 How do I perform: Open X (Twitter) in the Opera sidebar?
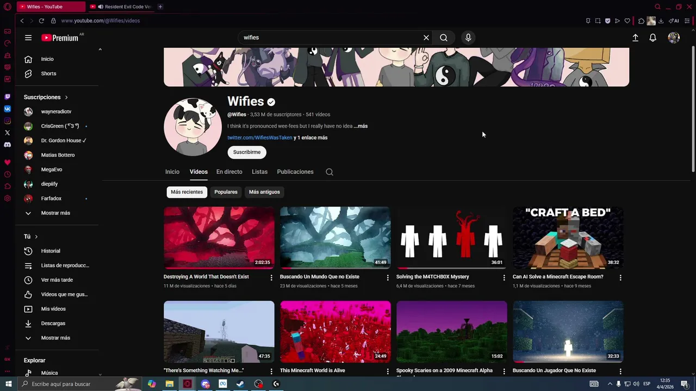(x=8, y=133)
